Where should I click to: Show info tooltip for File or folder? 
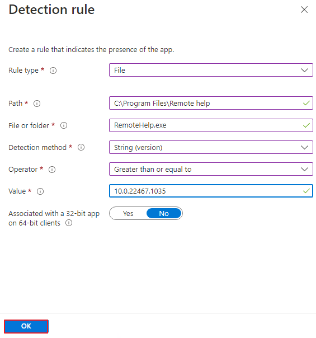tap(64, 125)
